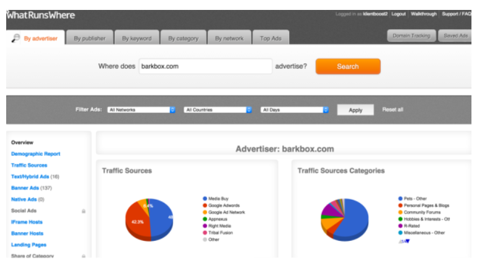Click the Miscellaneous - Other legend entry
This screenshot has height=265, width=482.
point(421,233)
